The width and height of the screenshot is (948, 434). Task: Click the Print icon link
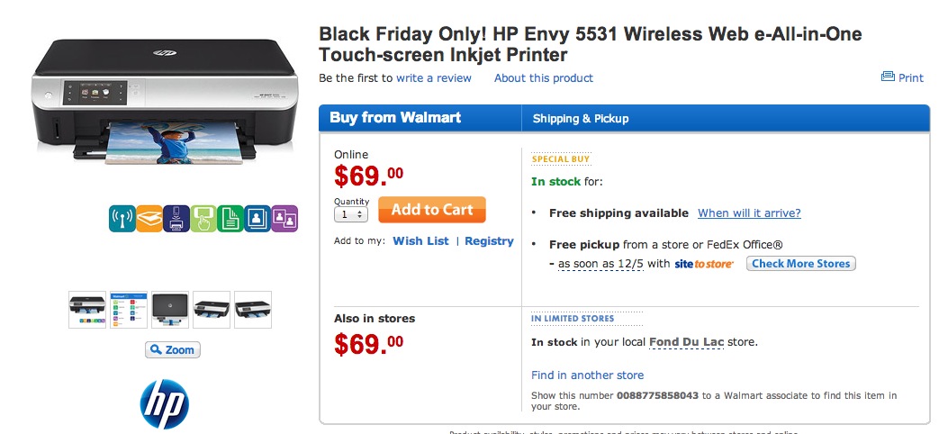coord(902,77)
